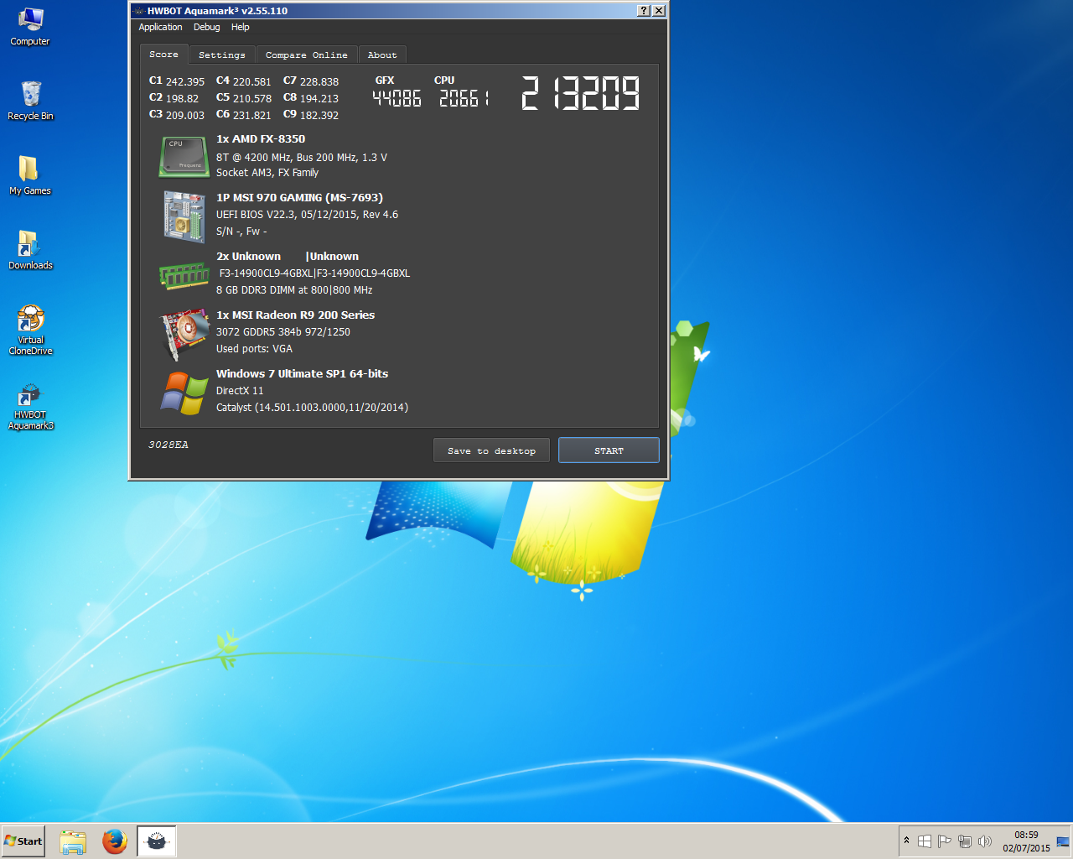Image resolution: width=1073 pixels, height=859 pixels.
Task: Launch Firefox from the taskbar
Action: point(114,841)
